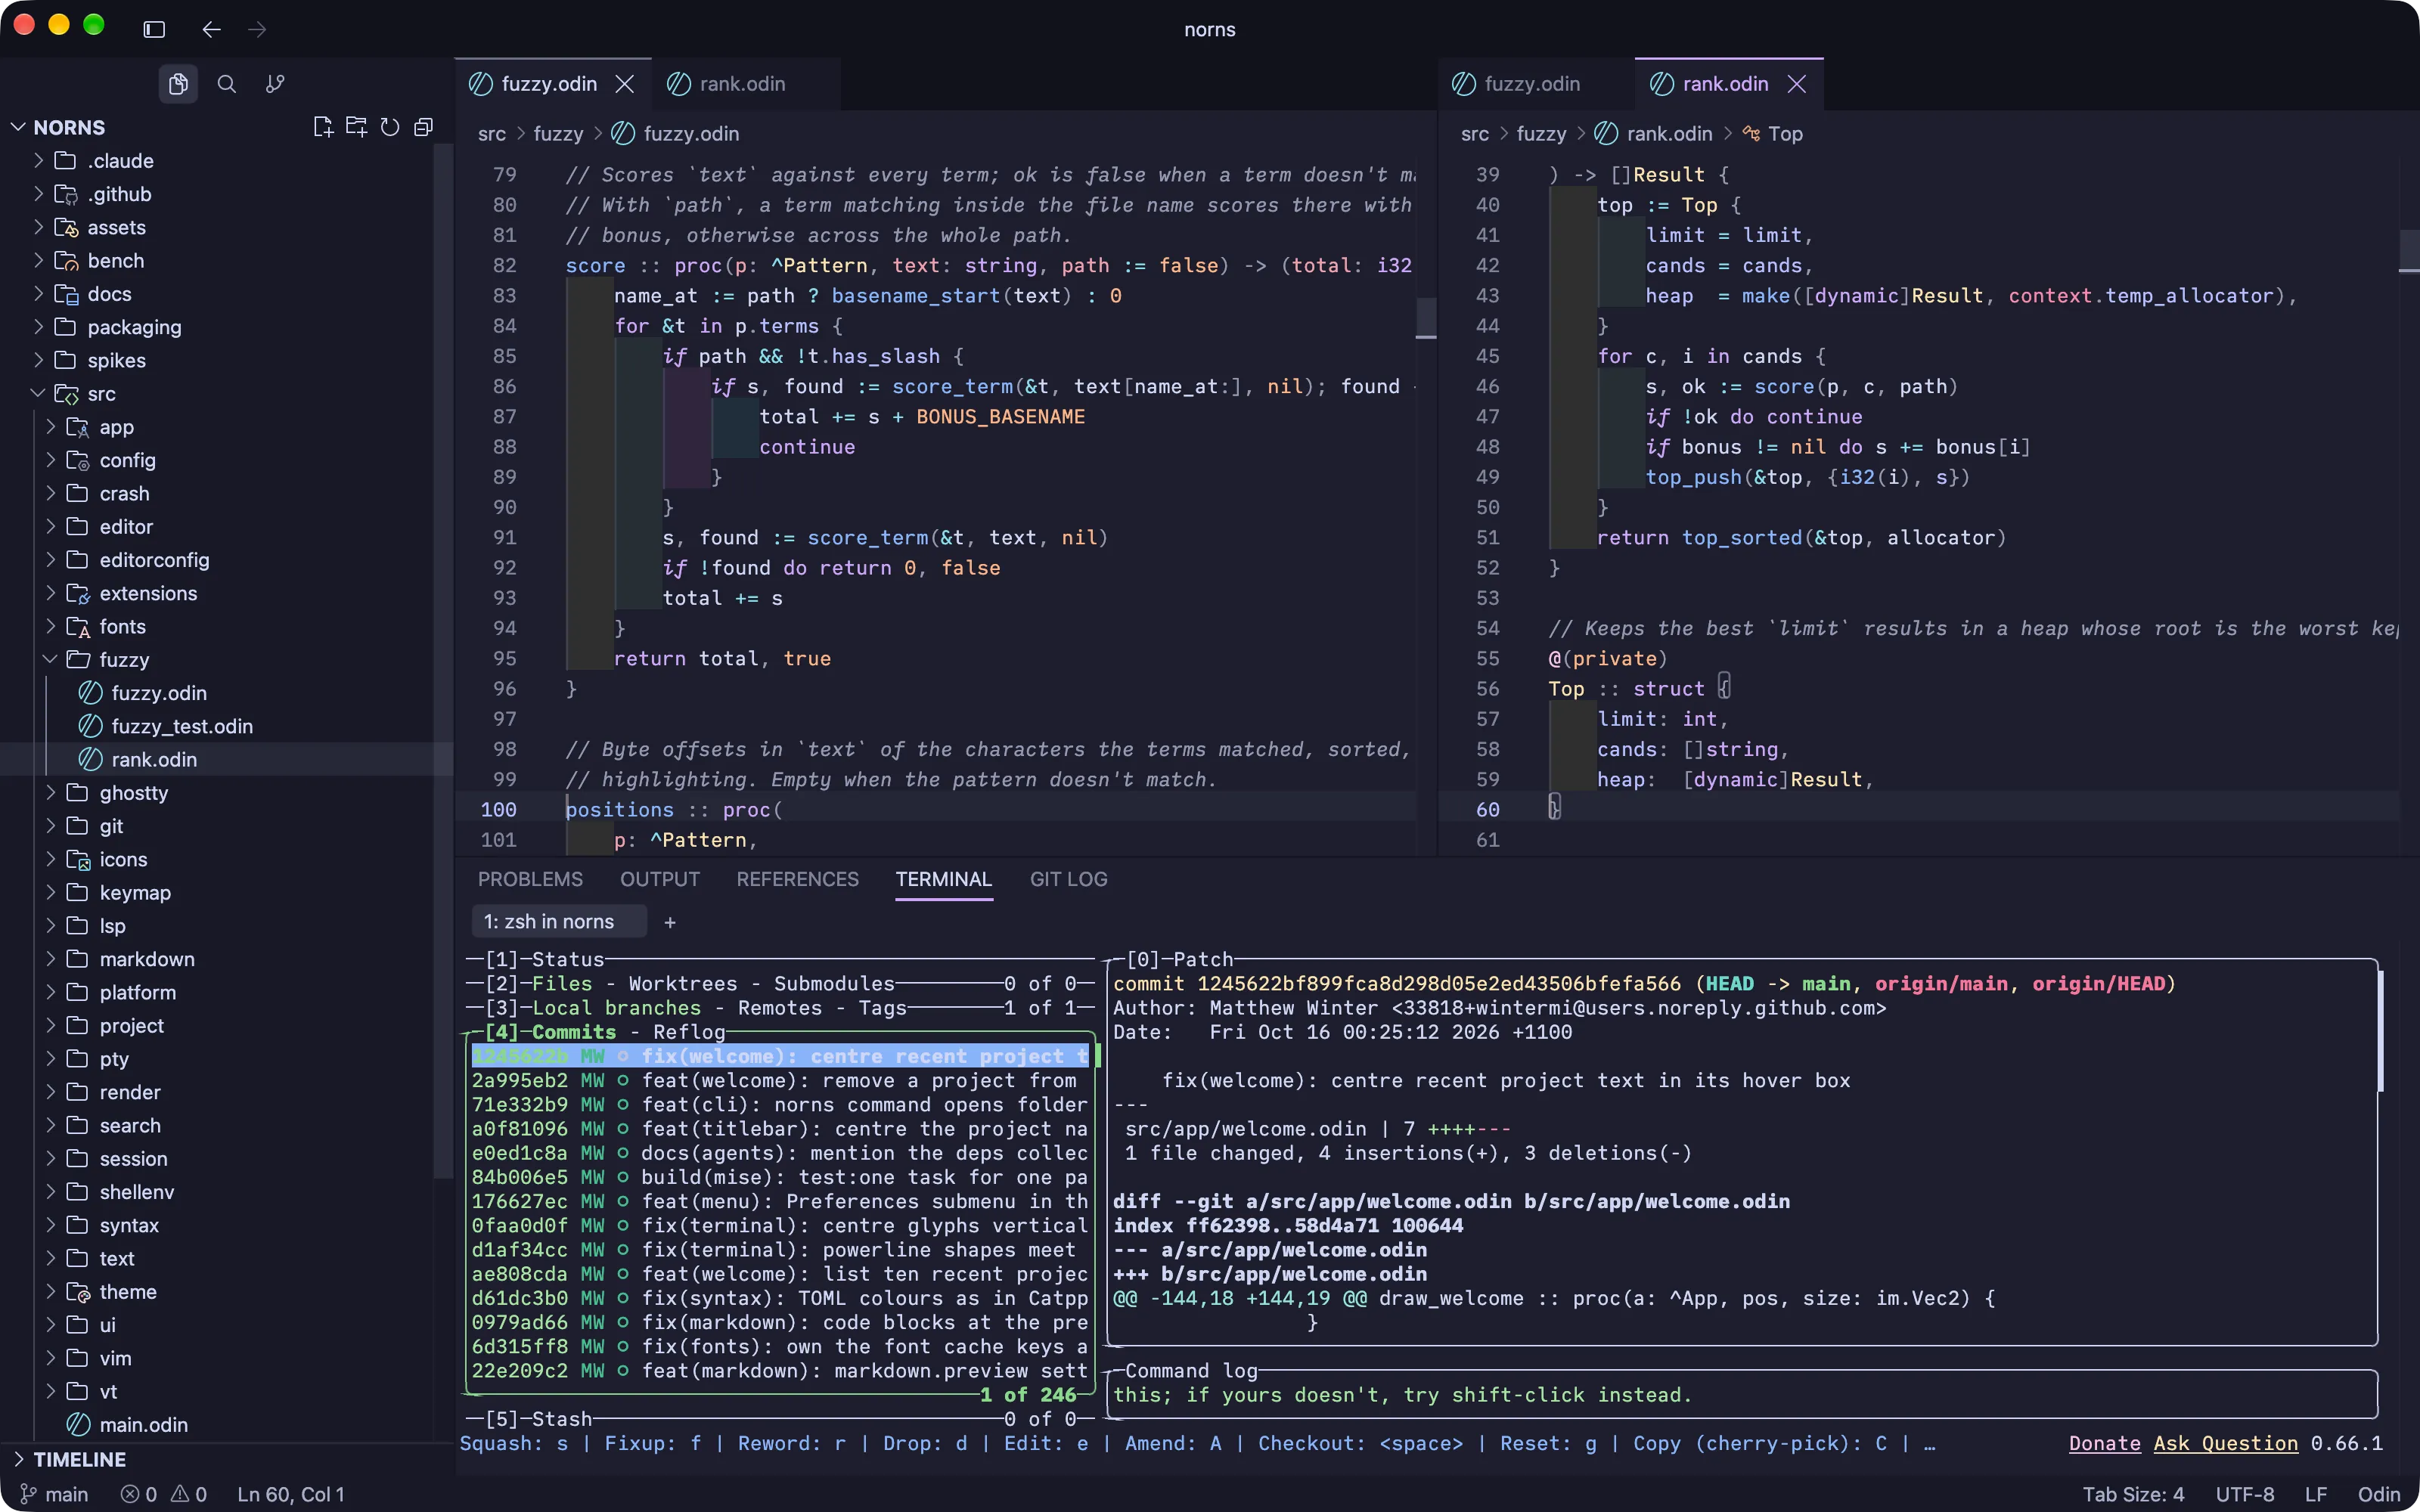This screenshot has height=1512, width=2420.
Task: Click the Donate link in lazygit
Action: (x=2105, y=1443)
